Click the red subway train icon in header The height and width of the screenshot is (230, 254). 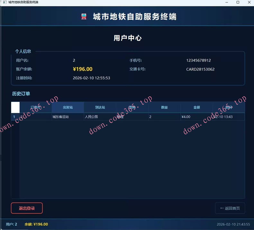84,16
